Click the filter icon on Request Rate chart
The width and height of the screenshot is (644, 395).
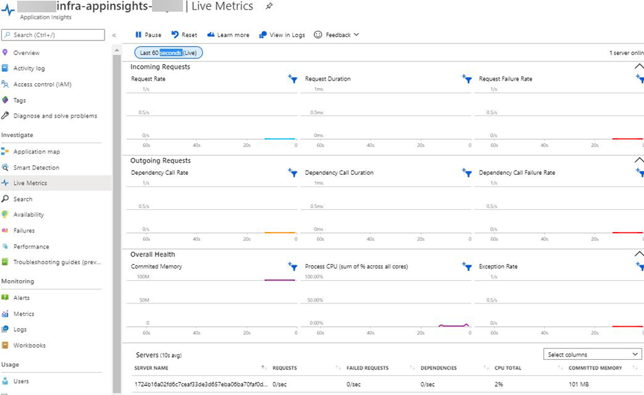(292, 79)
